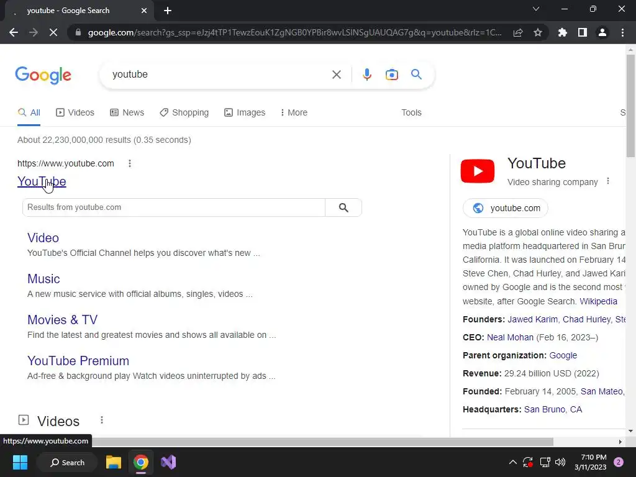Click into the youtube search field
Screen dimensions: 636x477
[x=219, y=75]
